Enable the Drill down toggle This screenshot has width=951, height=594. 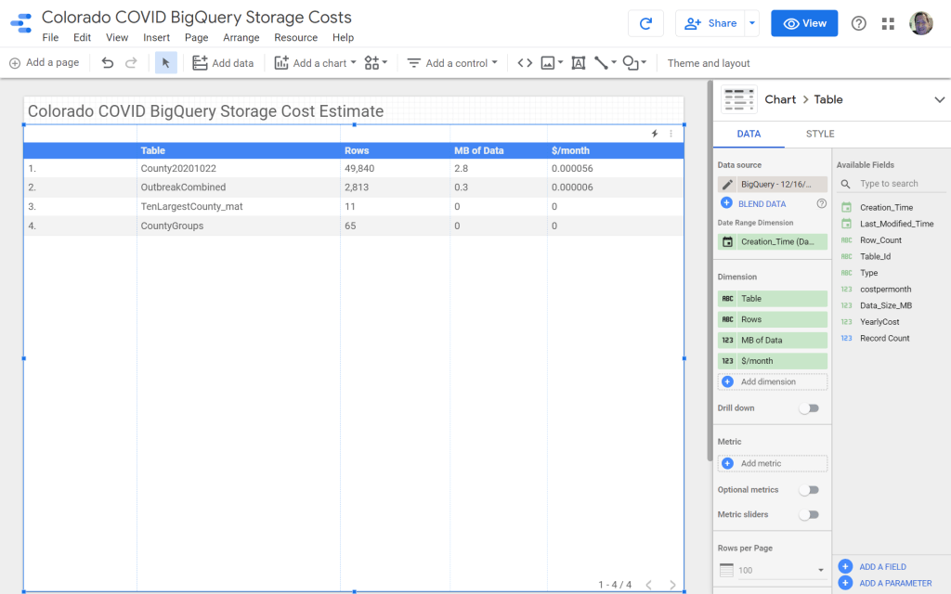pos(809,408)
